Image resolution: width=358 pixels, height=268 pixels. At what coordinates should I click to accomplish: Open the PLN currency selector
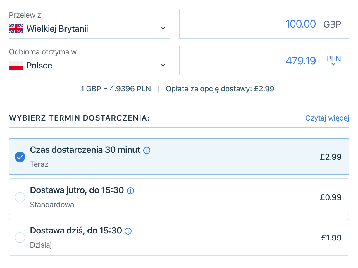[333, 61]
